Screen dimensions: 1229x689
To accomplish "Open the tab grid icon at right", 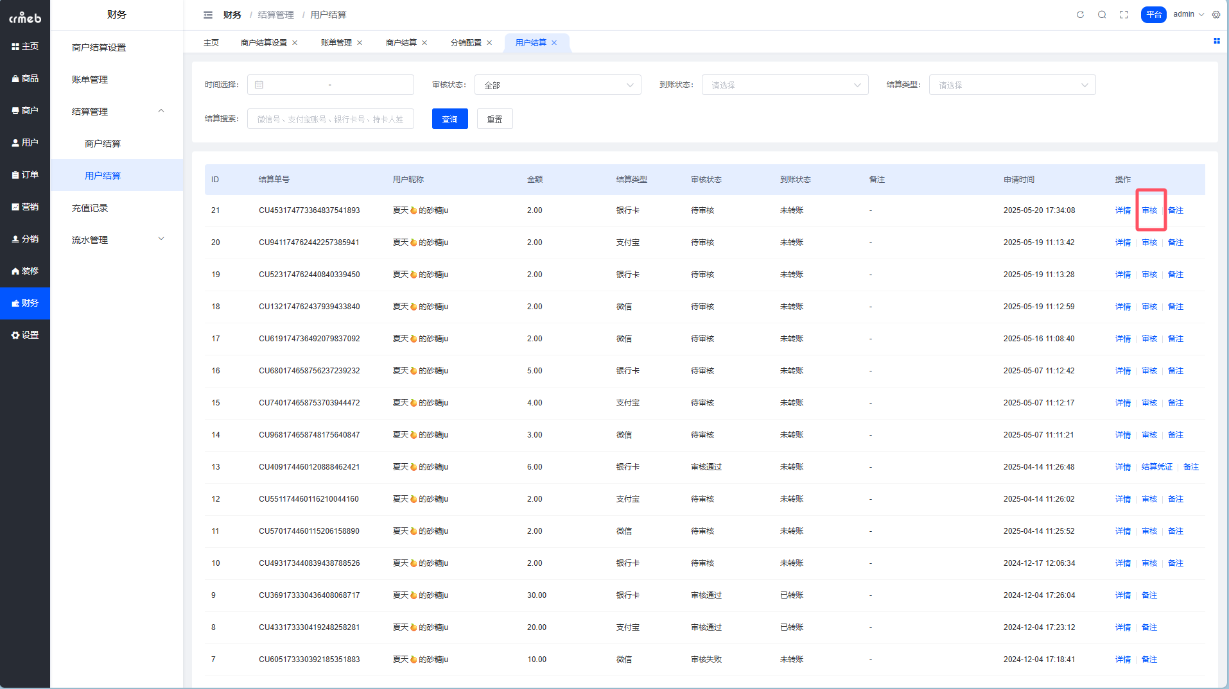I will (x=1216, y=41).
